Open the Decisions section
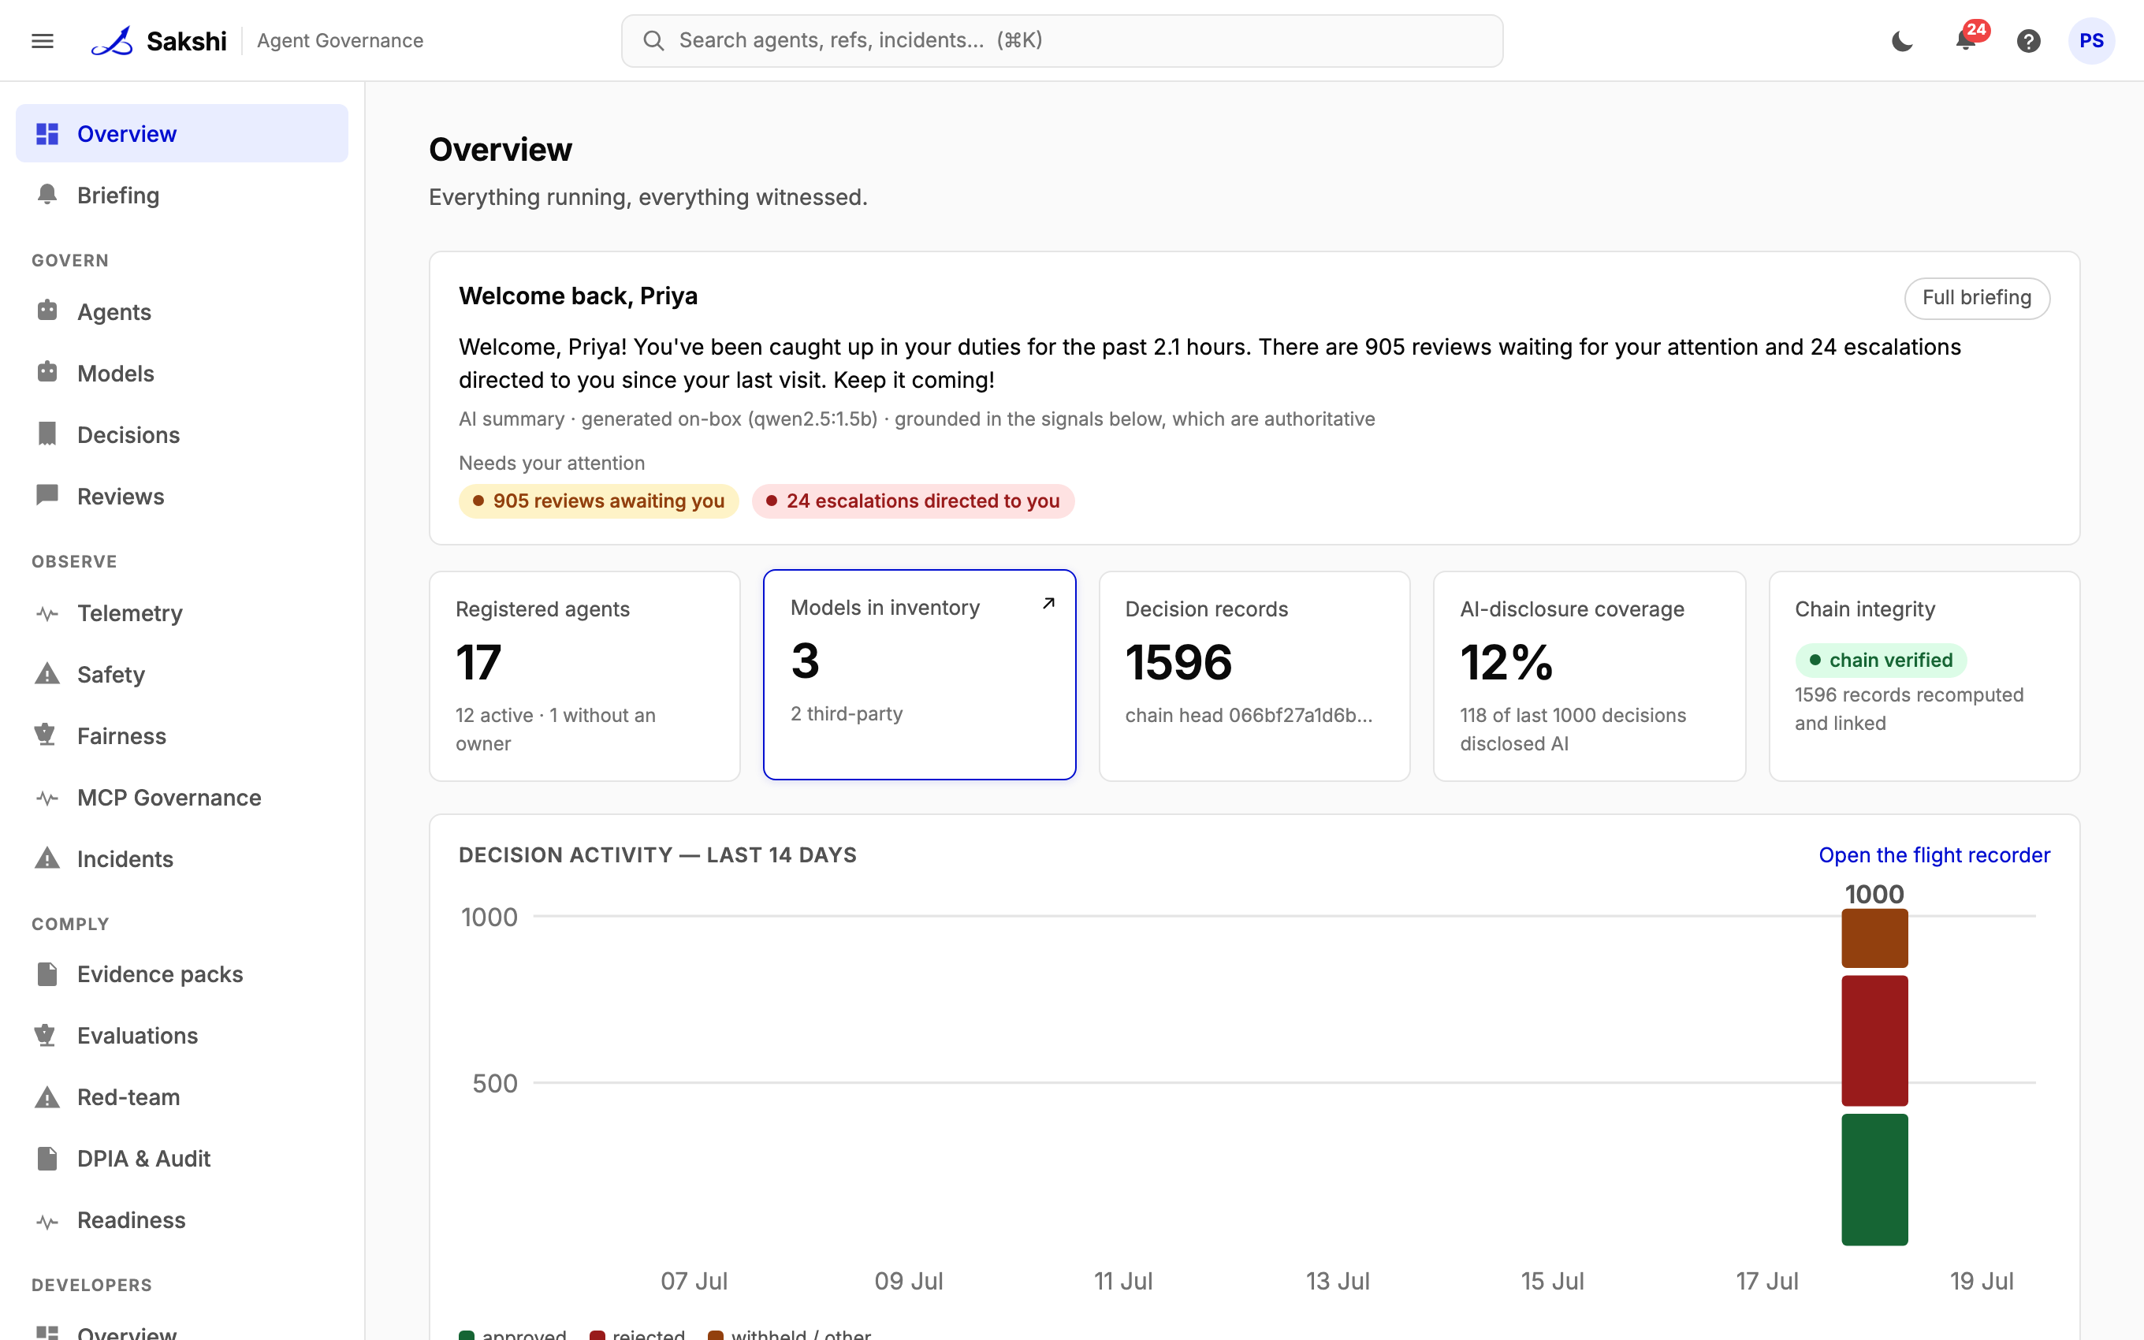The height and width of the screenshot is (1340, 2144). pyautogui.click(x=181, y=434)
